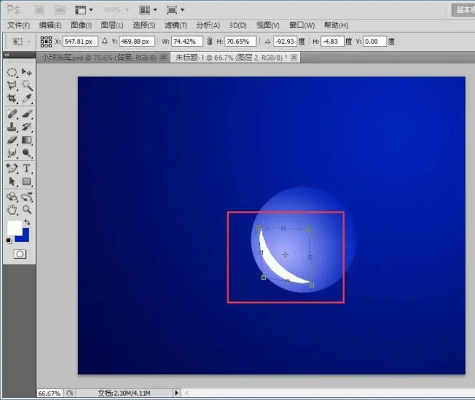Image resolution: width=475 pixels, height=400 pixels.
Task: Click the width field 74.42%
Action: pos(187,41)
